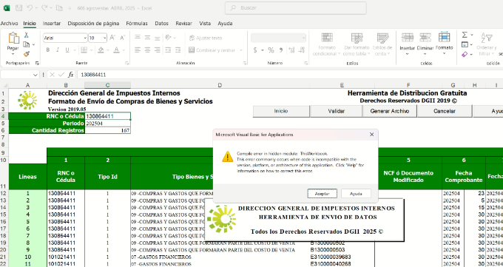503x267 pixels.
Task: Click the Inicio button on the worksheet
Action: [x=281, y=111]
